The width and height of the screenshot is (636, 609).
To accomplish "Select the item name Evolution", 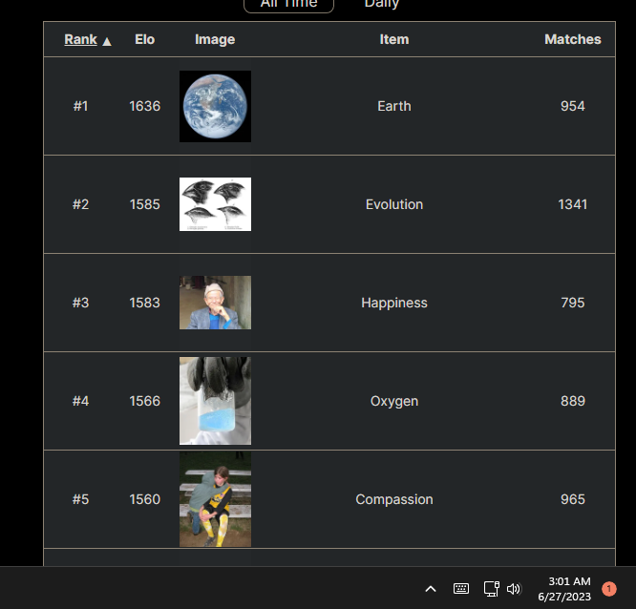I will coord(393,204).
